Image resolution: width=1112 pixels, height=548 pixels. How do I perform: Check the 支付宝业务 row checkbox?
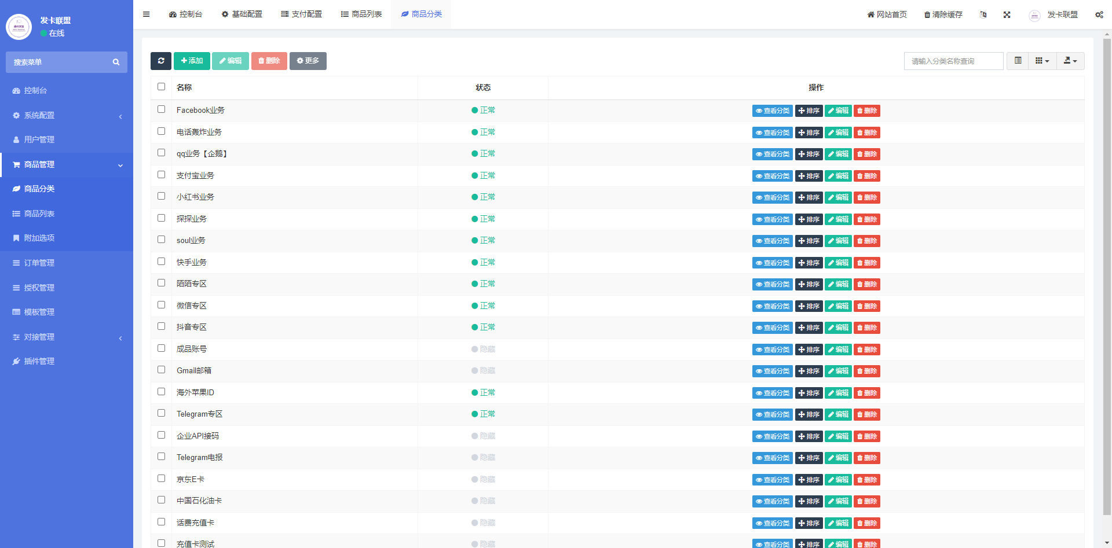pos(162,175)
